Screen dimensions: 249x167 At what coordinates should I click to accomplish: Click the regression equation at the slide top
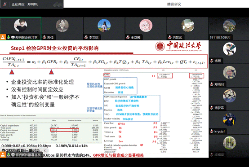[x=104, y=62]
